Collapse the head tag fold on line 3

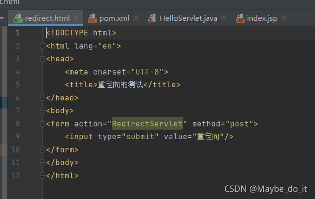[x=42, y=59]
